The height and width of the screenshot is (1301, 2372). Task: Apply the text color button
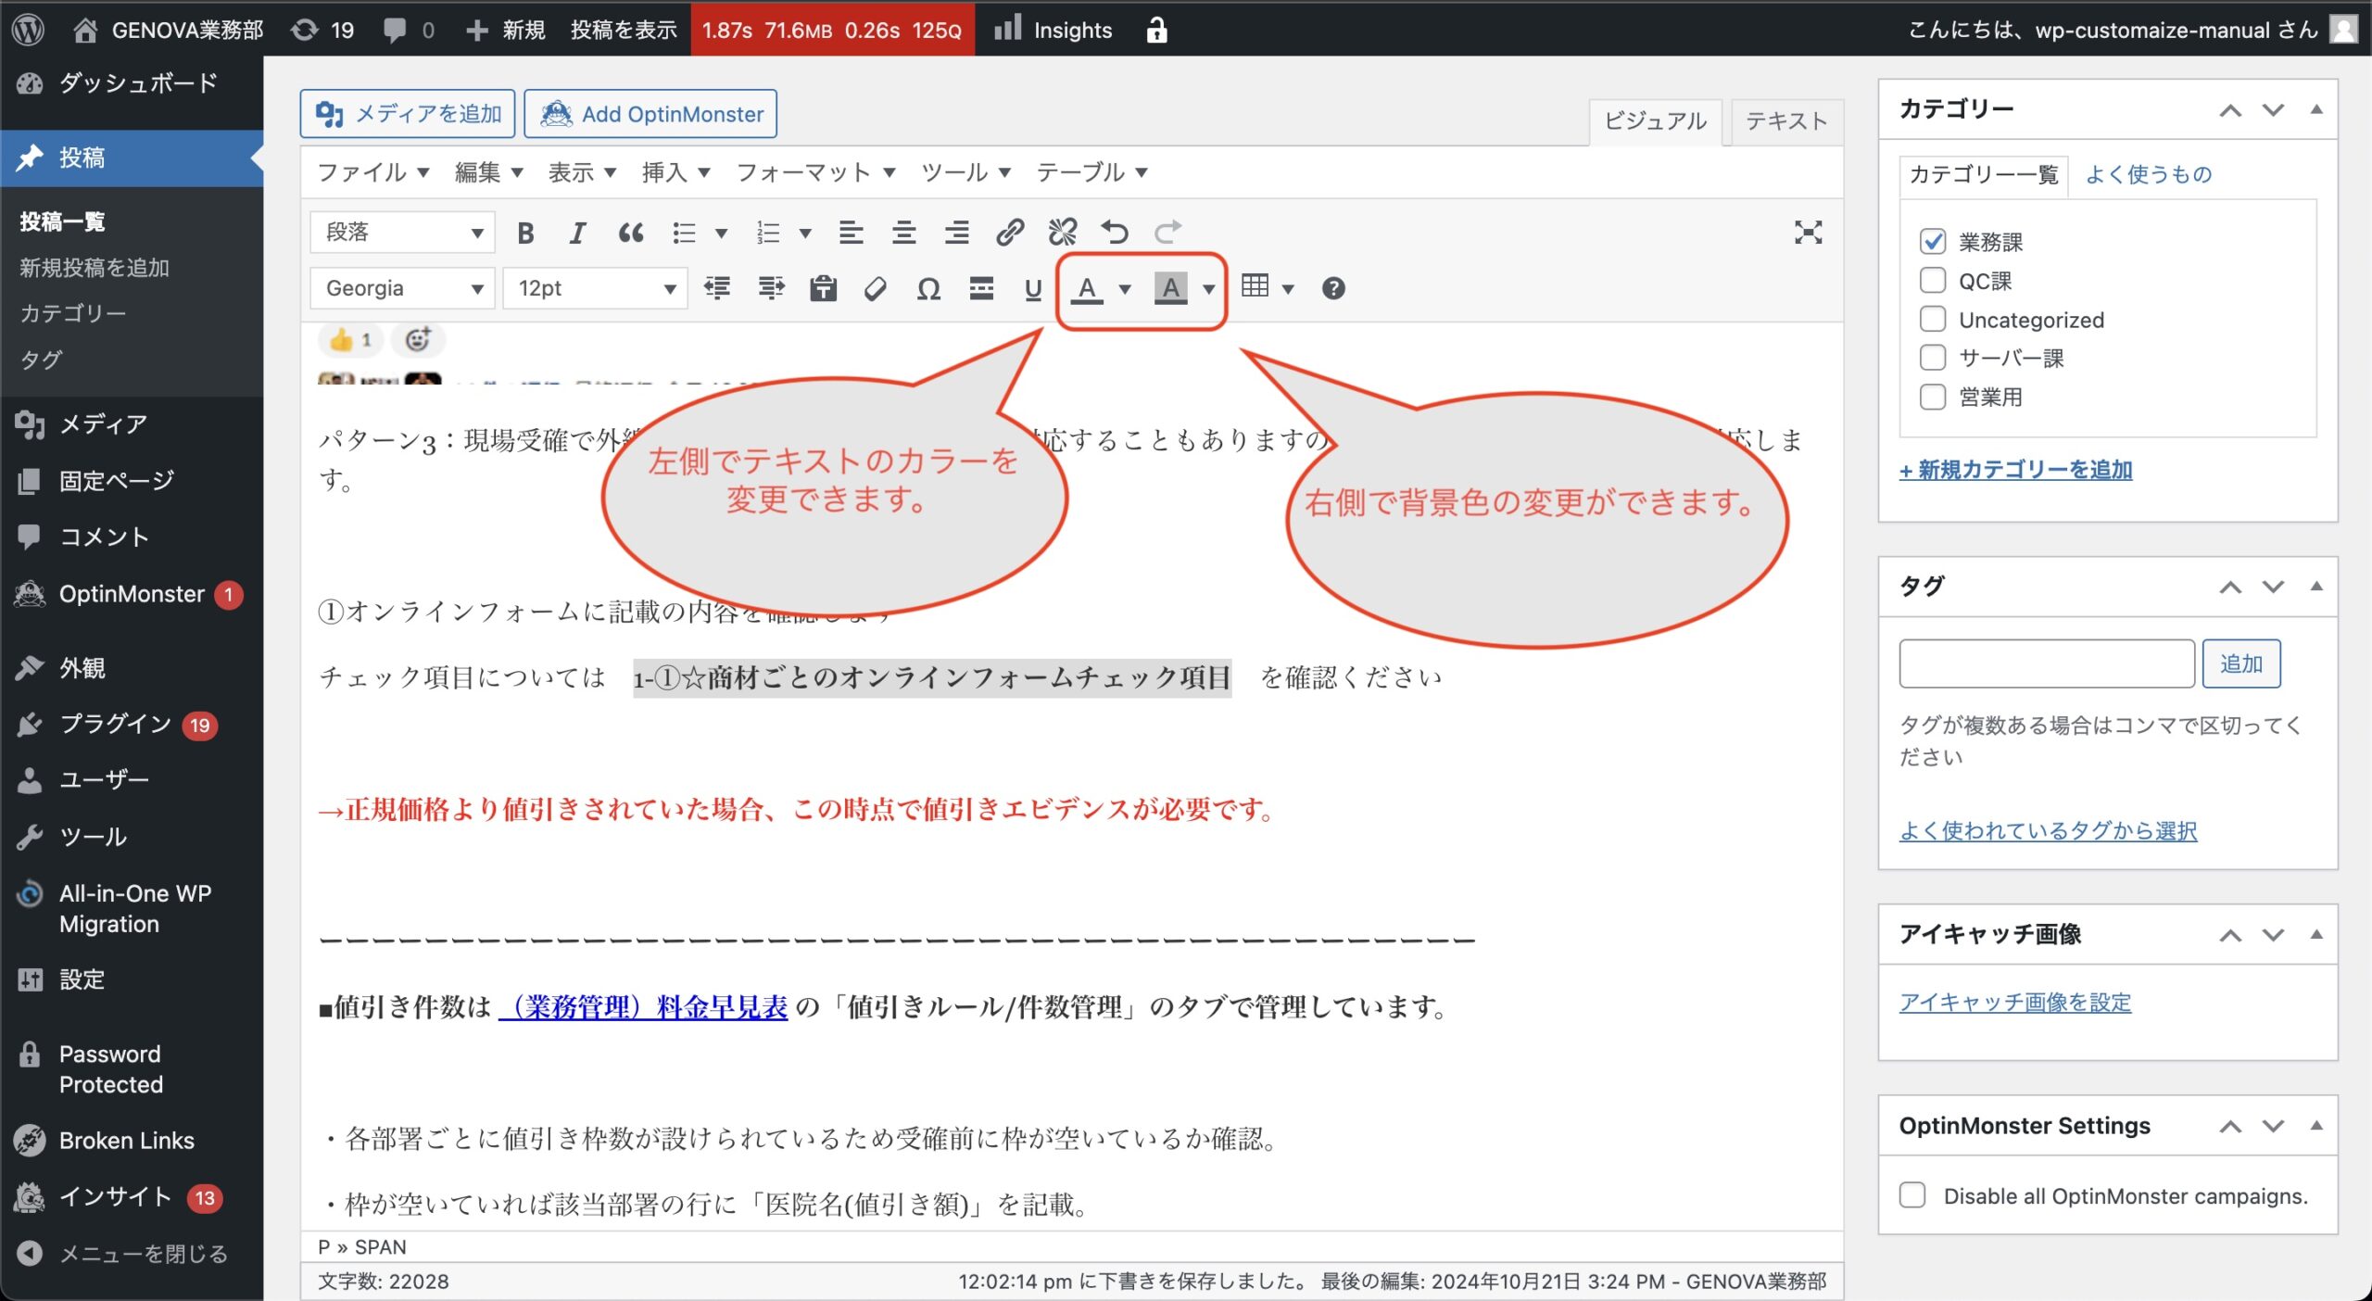pos(1087,289)
